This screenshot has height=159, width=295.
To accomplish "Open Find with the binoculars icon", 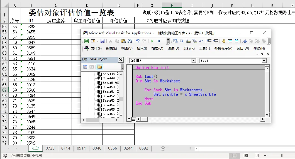I will tap(130, 41).
